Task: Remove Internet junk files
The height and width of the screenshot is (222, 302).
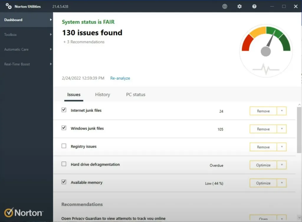Action: [x=263, y=111]
